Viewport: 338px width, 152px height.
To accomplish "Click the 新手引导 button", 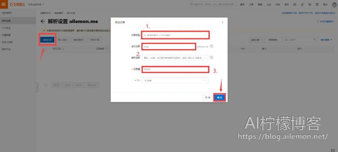I will click(95, 40).
